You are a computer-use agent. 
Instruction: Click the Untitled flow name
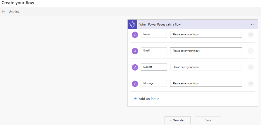pyautogui.click(x=14, y=11)
